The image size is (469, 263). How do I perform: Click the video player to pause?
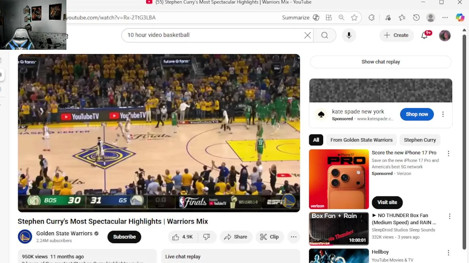click(x=159, y=133)
